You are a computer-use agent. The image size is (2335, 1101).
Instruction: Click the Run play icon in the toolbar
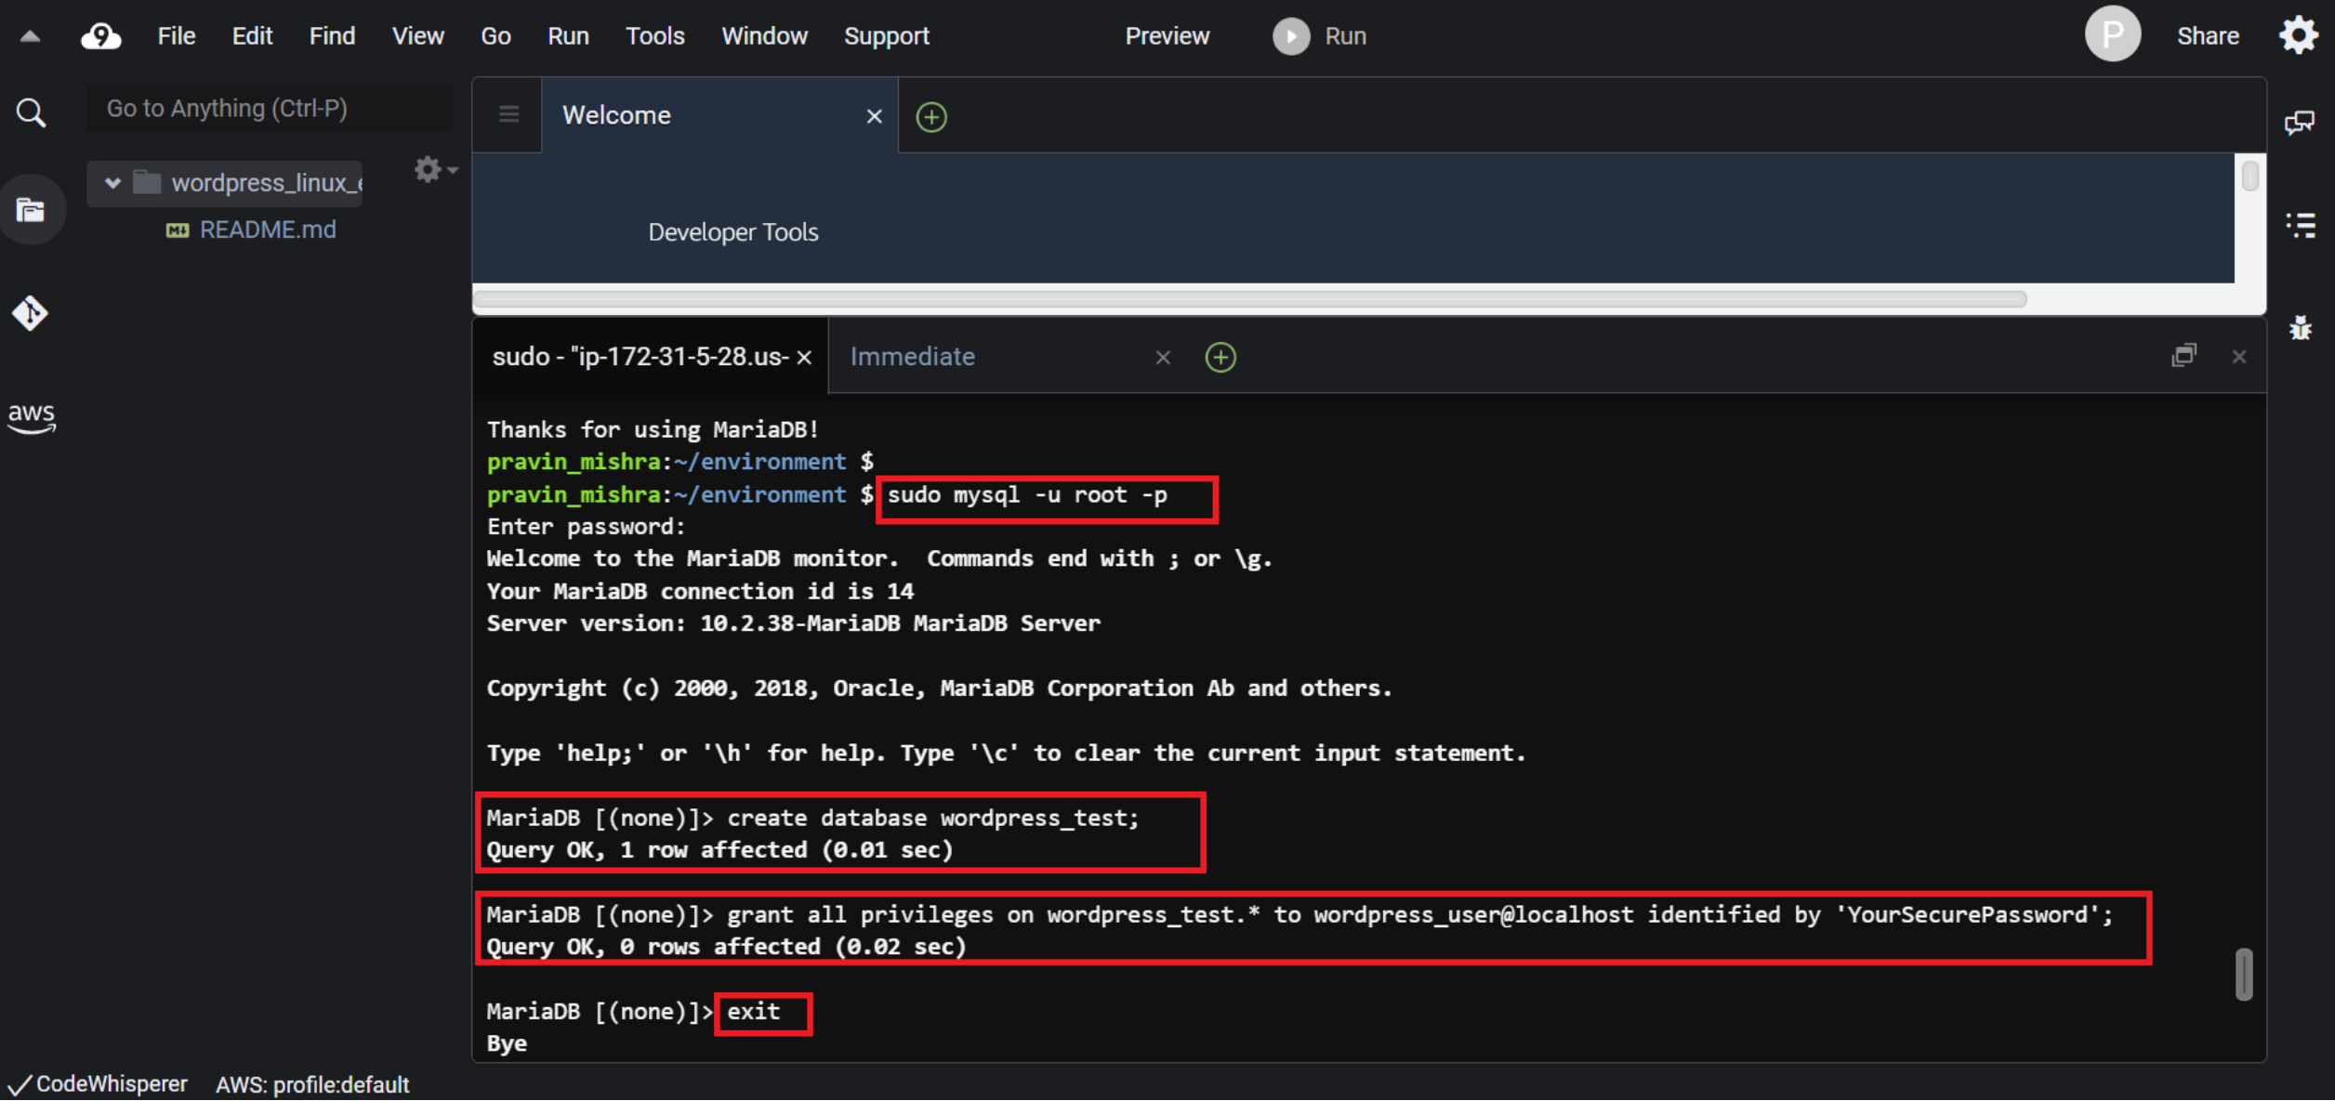(x=1291, y=36)
